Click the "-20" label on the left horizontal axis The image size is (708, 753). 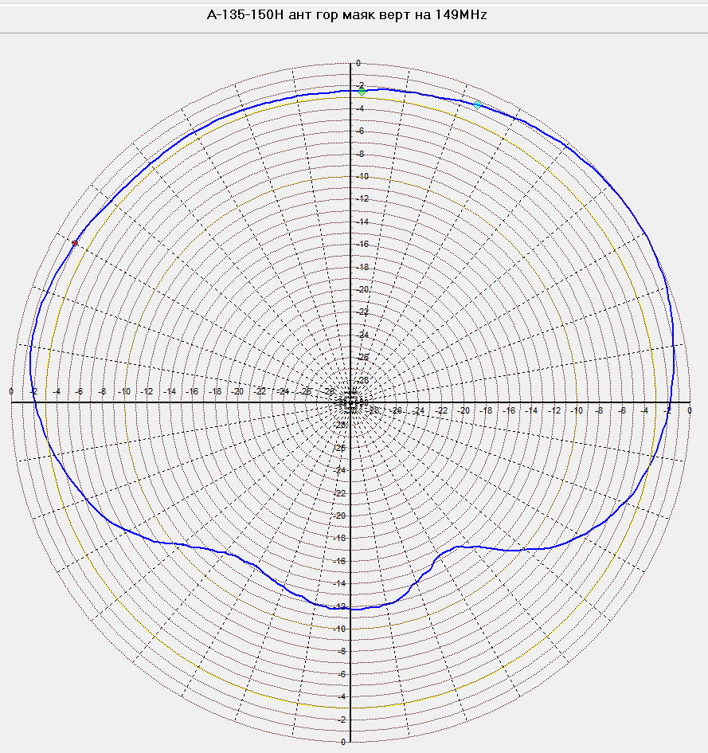click(x=237, y=391)
